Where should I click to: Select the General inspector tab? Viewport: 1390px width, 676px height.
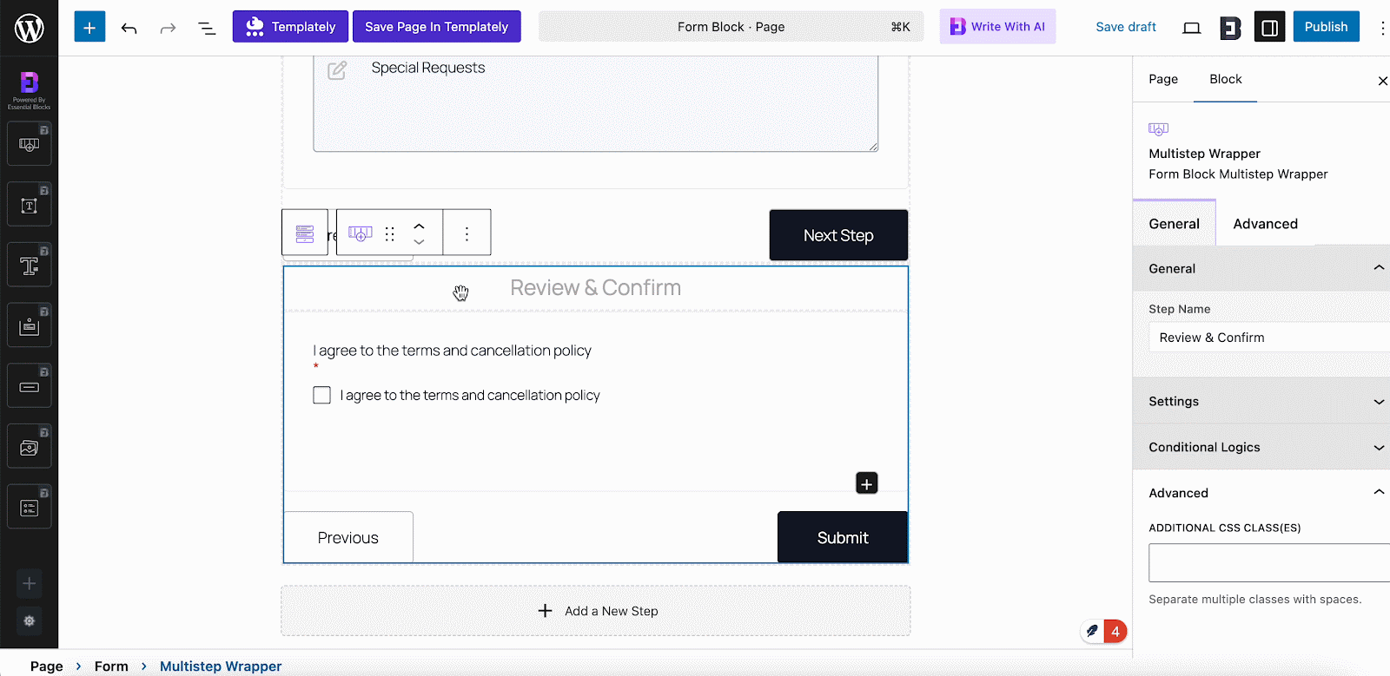pos(1174,224)
